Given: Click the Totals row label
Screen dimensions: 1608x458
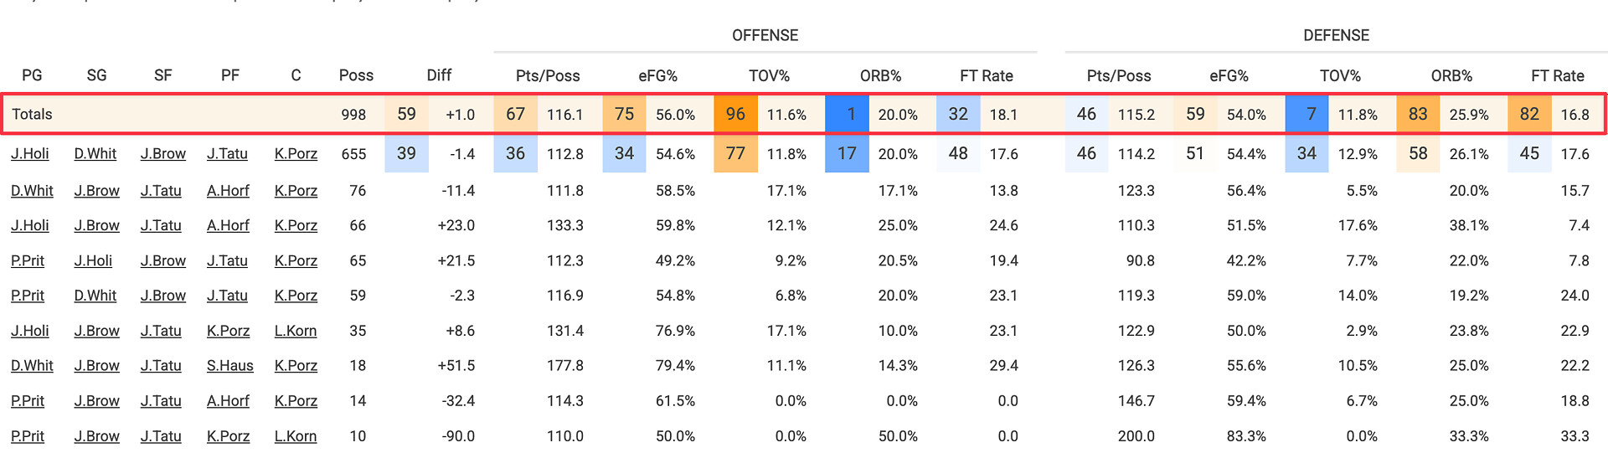Looking at the screenshot, I should coord(33,114).
